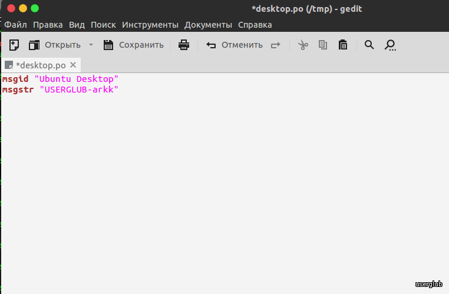Image resolution: width=449 pixels, height=294 pixels.
Task: Click the red close window button
Action: (11, 8)
